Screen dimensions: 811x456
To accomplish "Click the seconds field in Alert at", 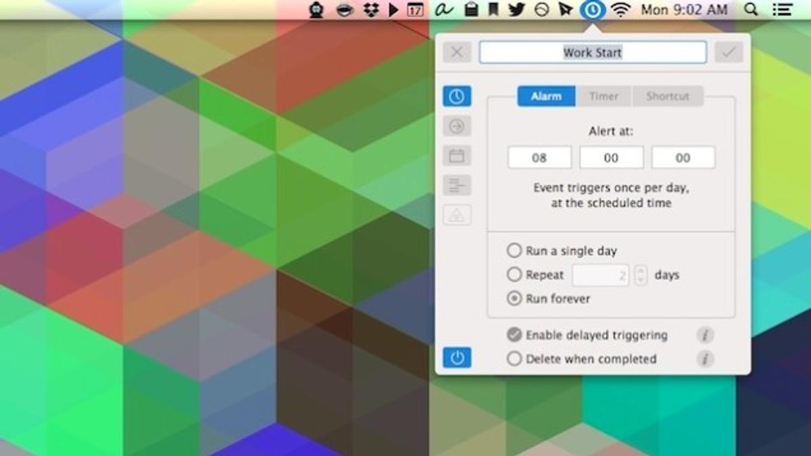I will coord(683,157).
